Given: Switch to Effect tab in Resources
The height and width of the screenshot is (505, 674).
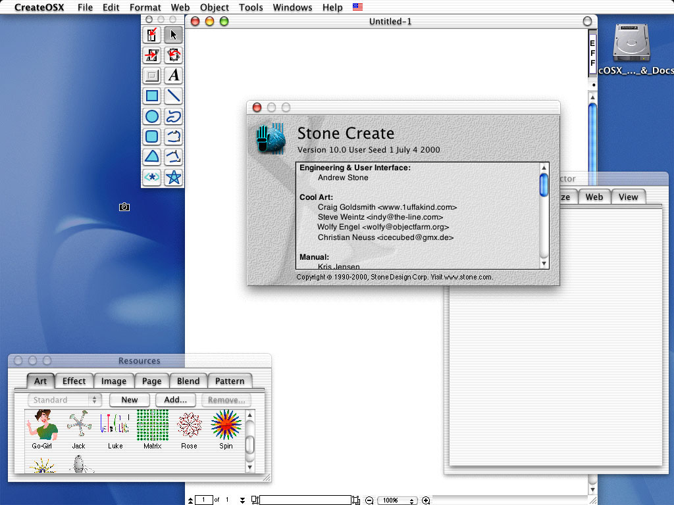Looking at the screenshot, I should (x=74, y=381).
